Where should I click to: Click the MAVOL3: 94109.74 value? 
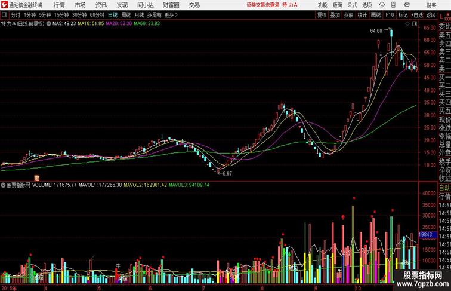coord(189,185)
